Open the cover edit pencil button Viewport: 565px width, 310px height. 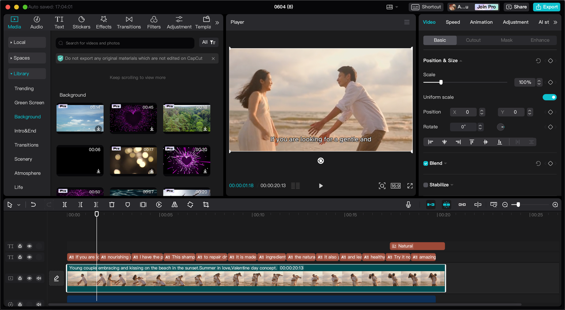[x=56, y=278]
